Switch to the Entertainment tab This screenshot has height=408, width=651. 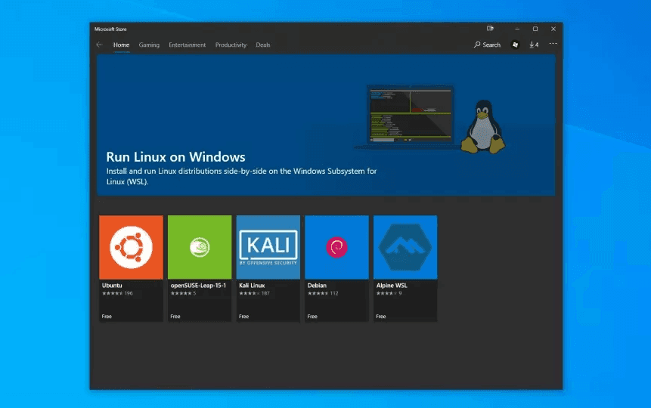(188, 45)
